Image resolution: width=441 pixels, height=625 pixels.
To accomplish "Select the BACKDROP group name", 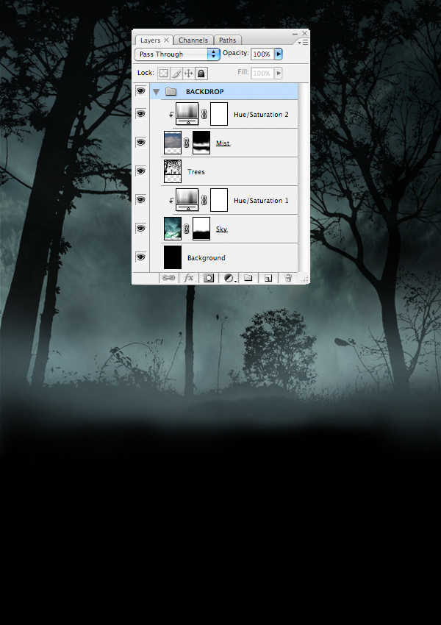I will pos(205,92).
